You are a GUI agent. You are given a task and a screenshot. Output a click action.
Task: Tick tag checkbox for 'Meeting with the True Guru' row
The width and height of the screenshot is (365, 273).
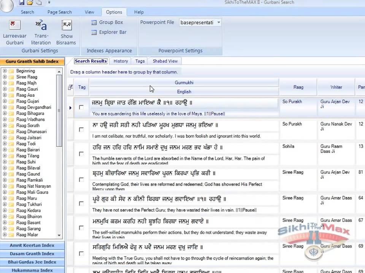click(x=81, y=254)
